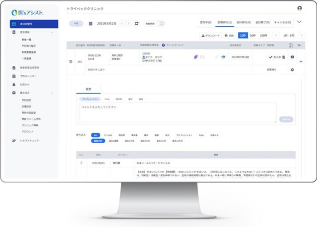Screen dimensions: 317x227
Task: Click the refresh icon beside the date
Action: tap(137, 23)
